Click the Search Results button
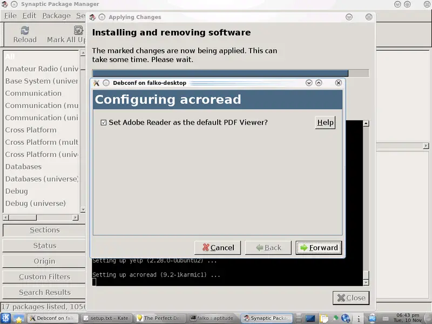432x324 pixels. tap(44, 293)
